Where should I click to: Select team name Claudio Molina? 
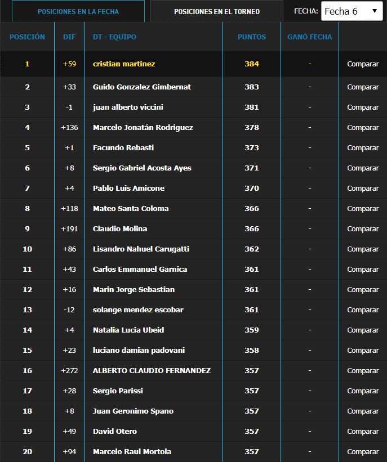click(x=120, y=228)
